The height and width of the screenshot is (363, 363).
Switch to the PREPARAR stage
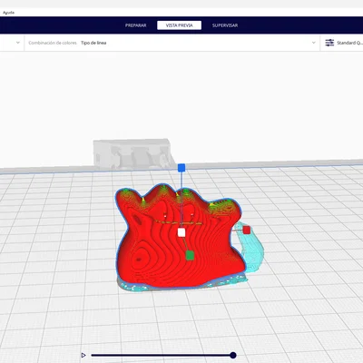coord(136,25)
